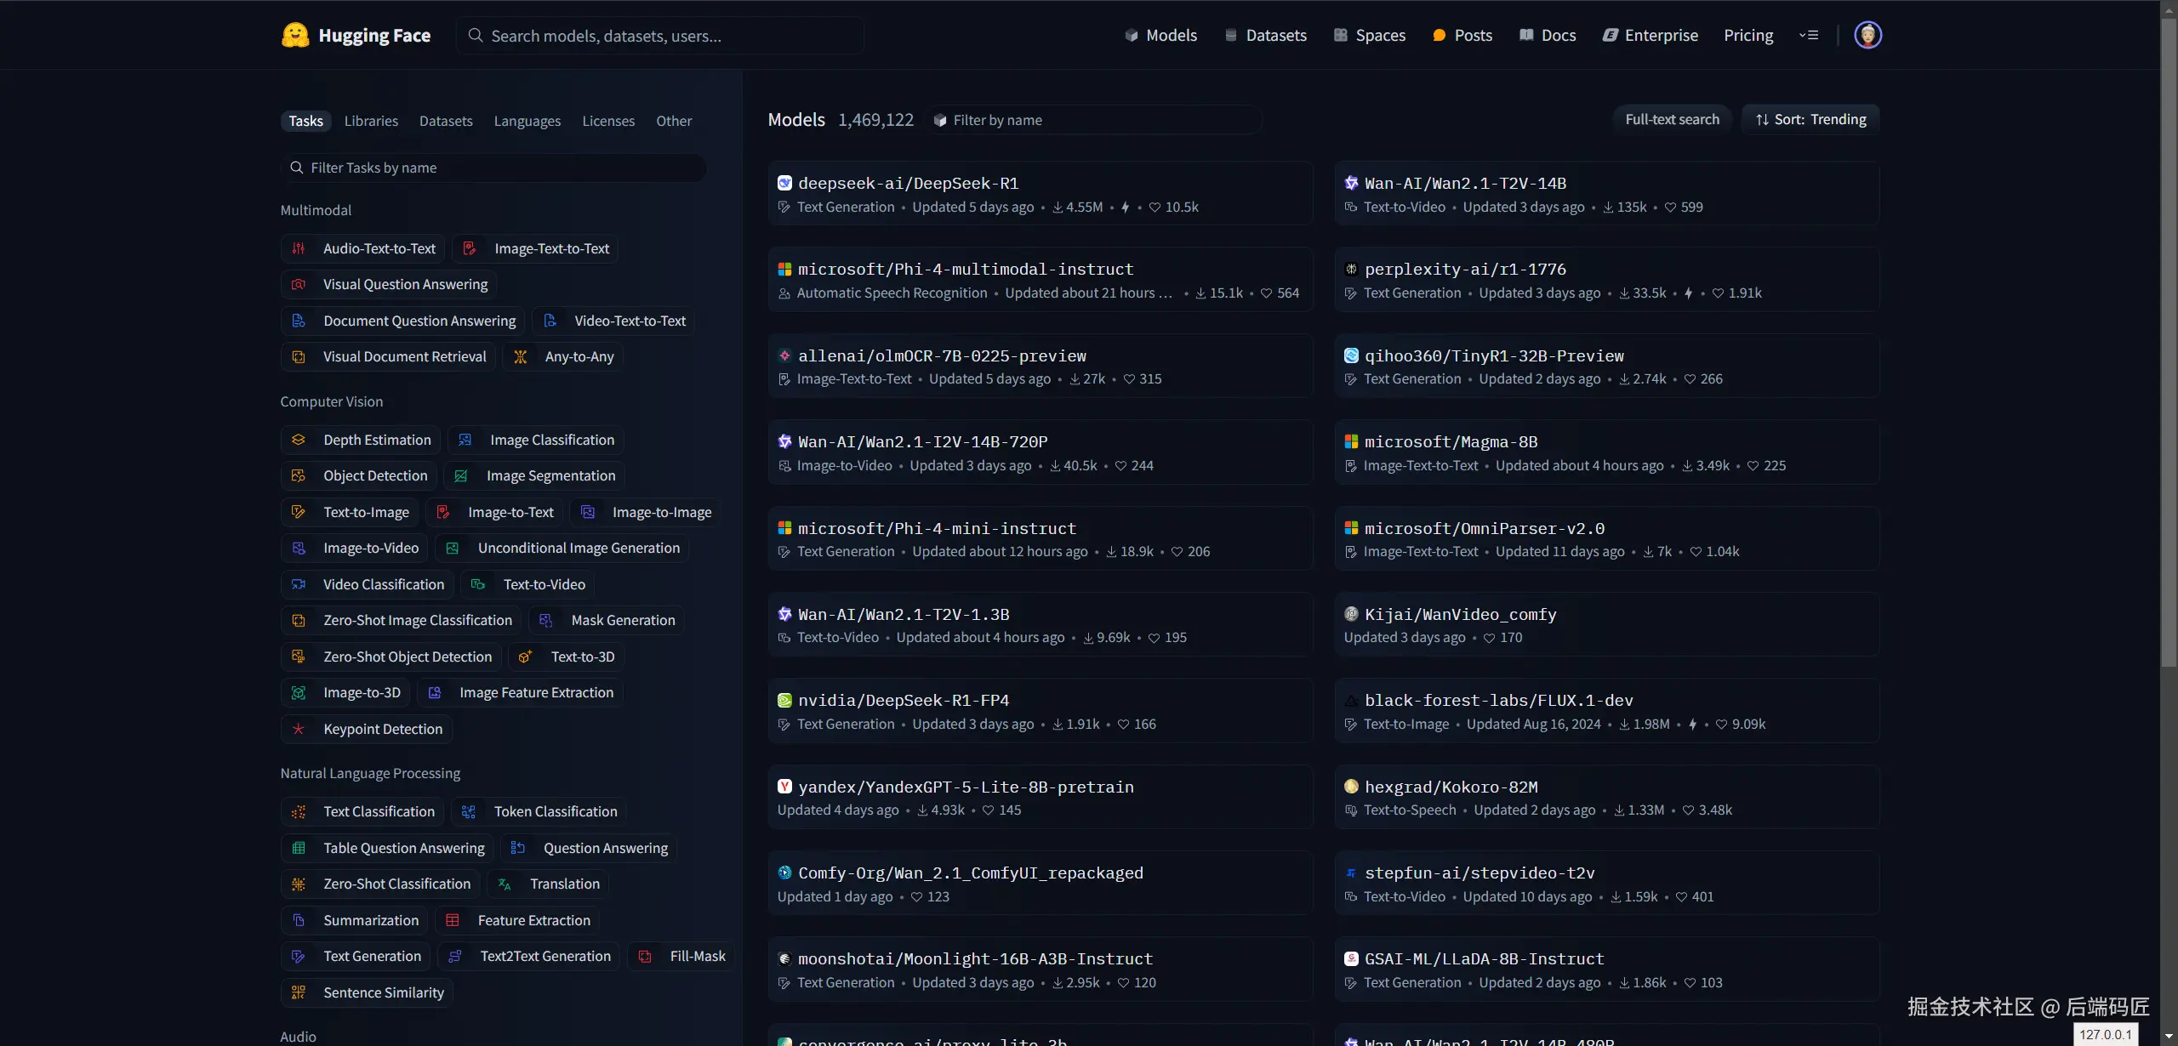Click the Full-text search button
This screenshot has width=2178, height=1046.
1672,120
